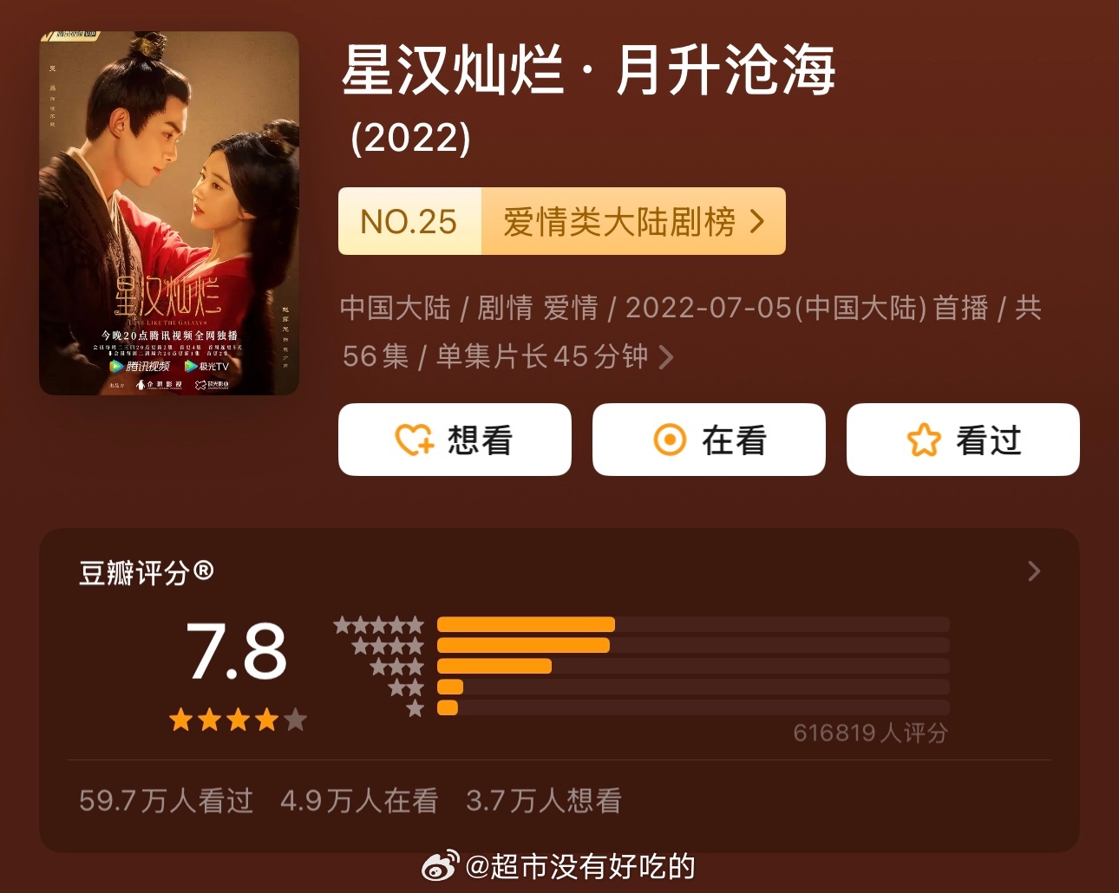The height and width of the screenshot is (893, 1119).
Task: Click the Tencent Video logo on the poster
Action: click(x=140, y=366)
